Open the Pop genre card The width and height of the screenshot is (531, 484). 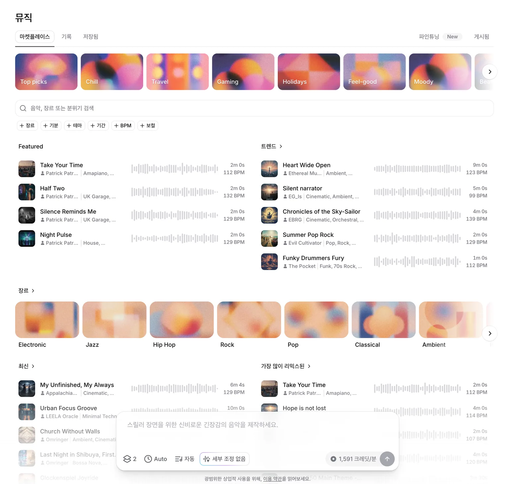point(316,320)
